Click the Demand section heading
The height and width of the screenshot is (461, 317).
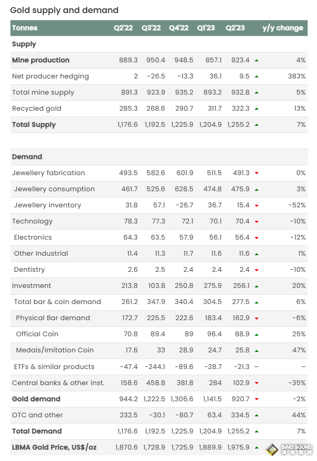coord(27,157)
